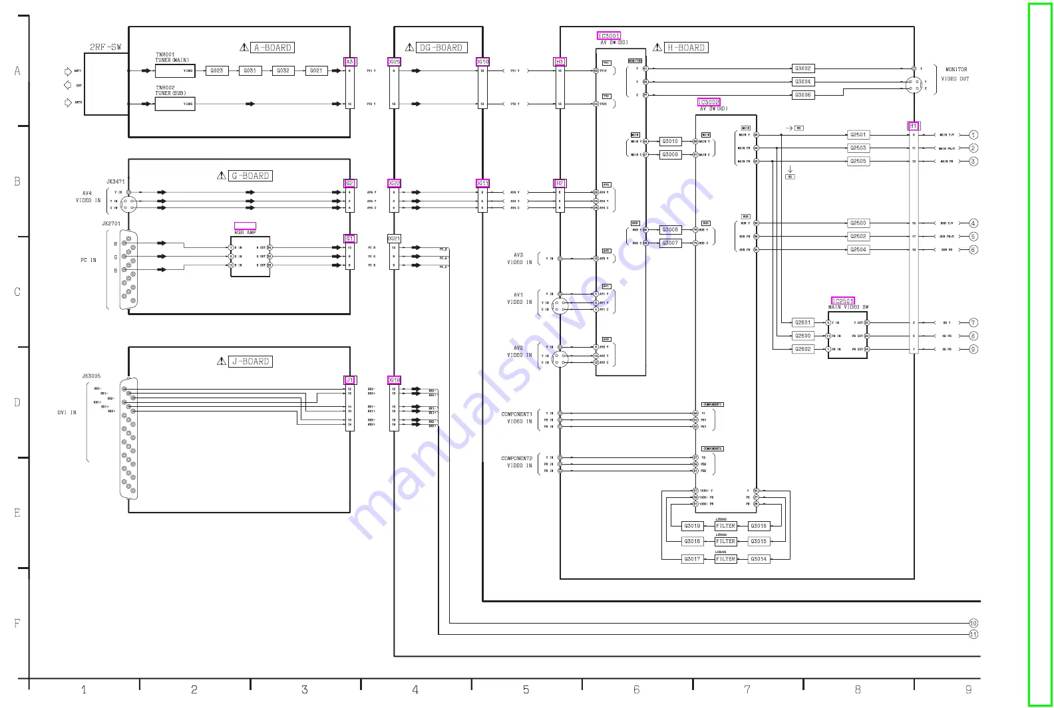Click the ANT1 input arrow
This screenshot has height=708, width=1054.
pyautogui.click(x=68, y=71)
